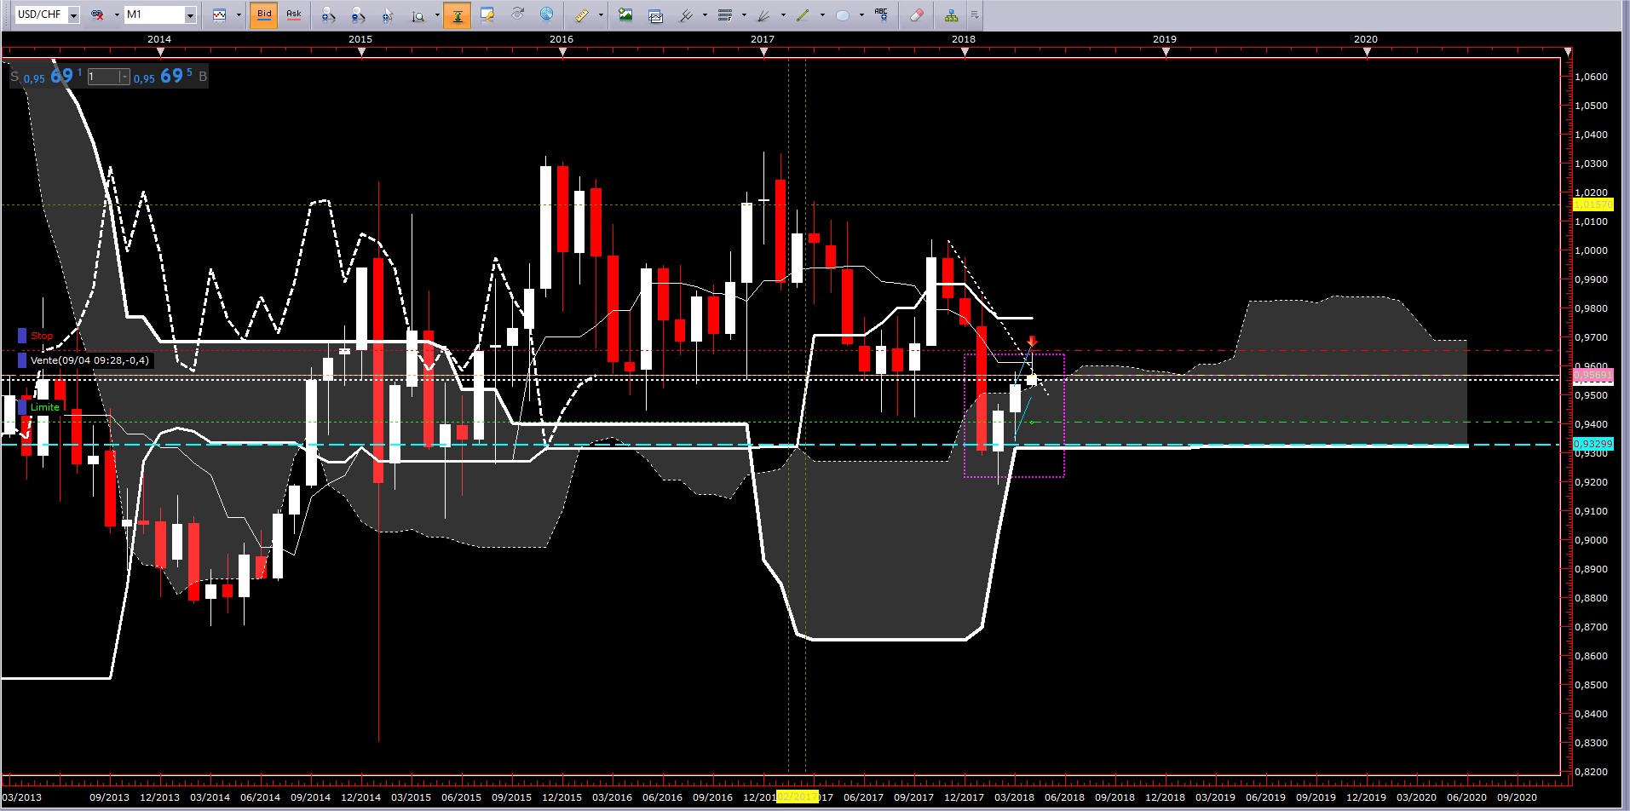The width and height of the screenshot is (1630, 811).
Task: Select the Fibonacci levels tool
Action: pyautogui.click(x=725, y=14)
